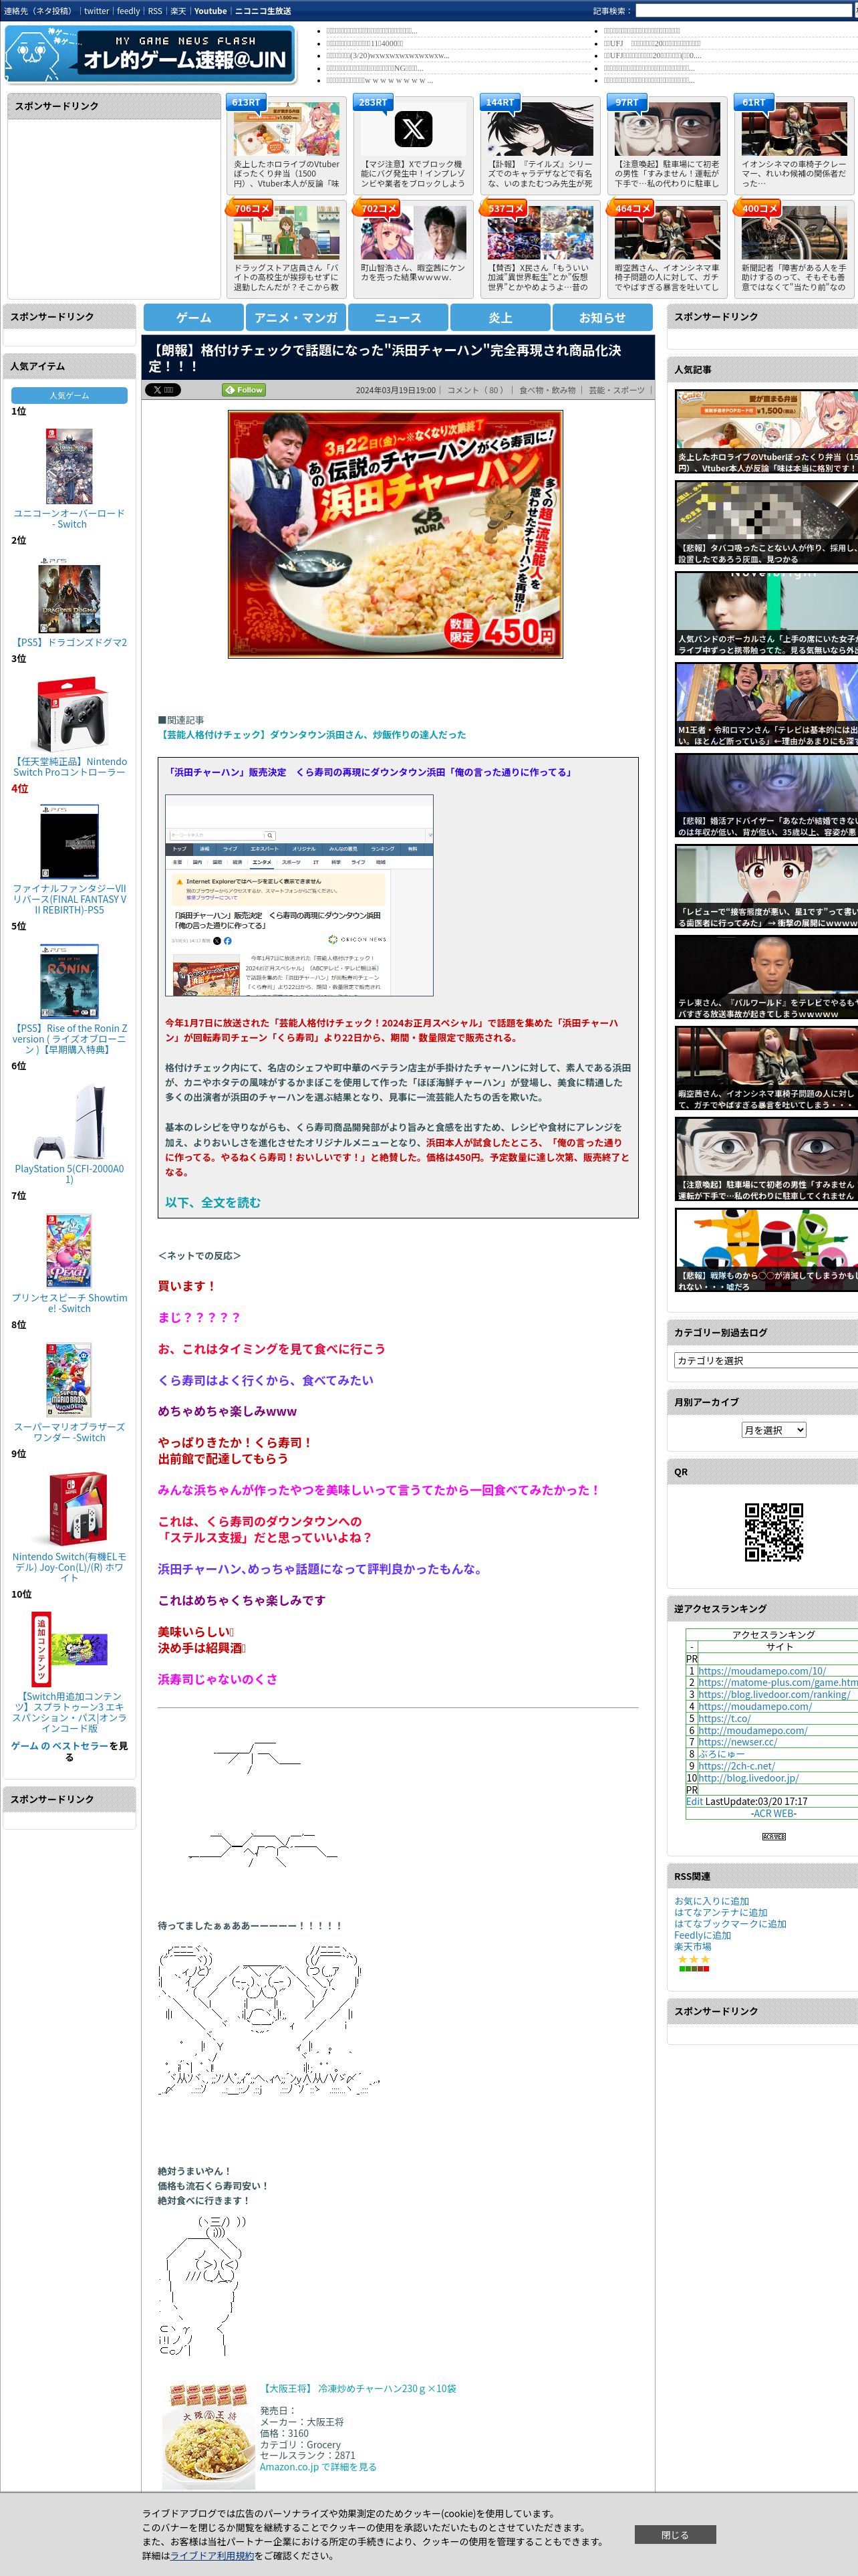858x2576 pixels.
Task: Click the Edit link in access ranking
Action: pyautogui.click(x=694, y=1801)
